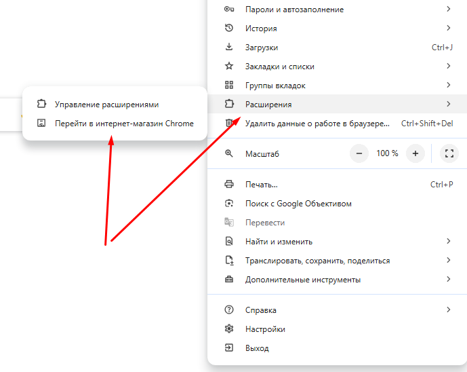Click the Масштаб label
The height and width of the screenshot is (372, 467).
(262, 154)
